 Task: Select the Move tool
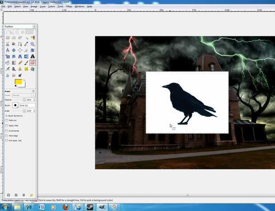tap(14, 50)
